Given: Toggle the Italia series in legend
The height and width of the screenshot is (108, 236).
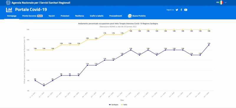Looking at the screenshot, I should click(124, 104).
